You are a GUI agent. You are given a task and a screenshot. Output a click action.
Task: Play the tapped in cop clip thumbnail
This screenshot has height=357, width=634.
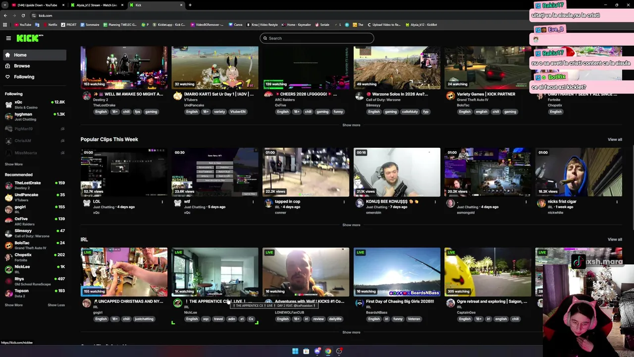click(x=306, y=172)
